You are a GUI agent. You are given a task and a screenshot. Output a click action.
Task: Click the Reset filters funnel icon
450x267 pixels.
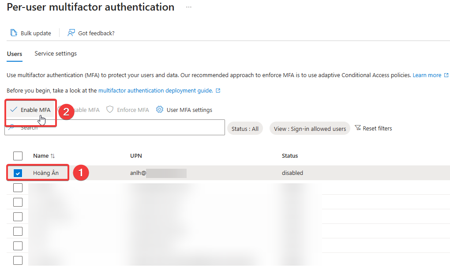pyautogui.click(x=358, y=128)
